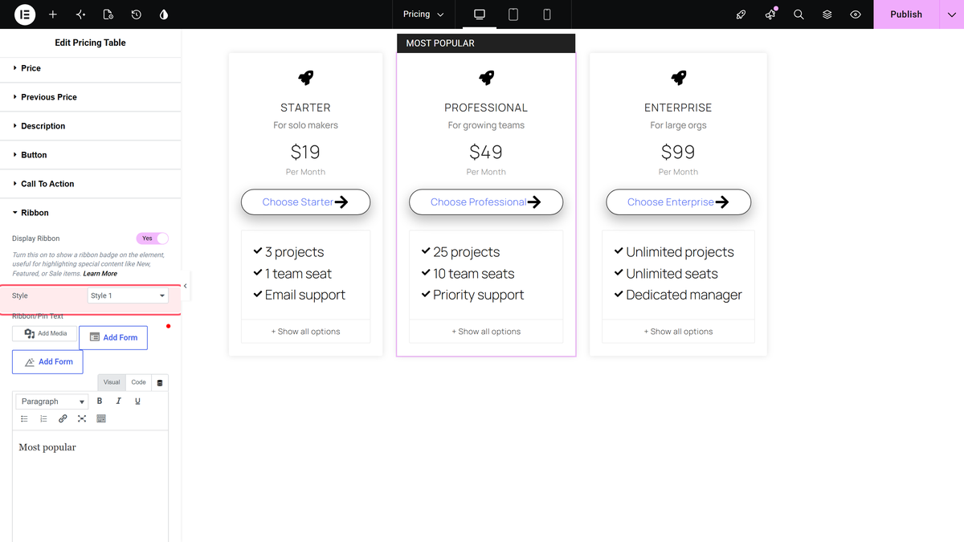The image size is (964, 542).
Task: Expand the Description section
Action: click(x=91, y=126)
